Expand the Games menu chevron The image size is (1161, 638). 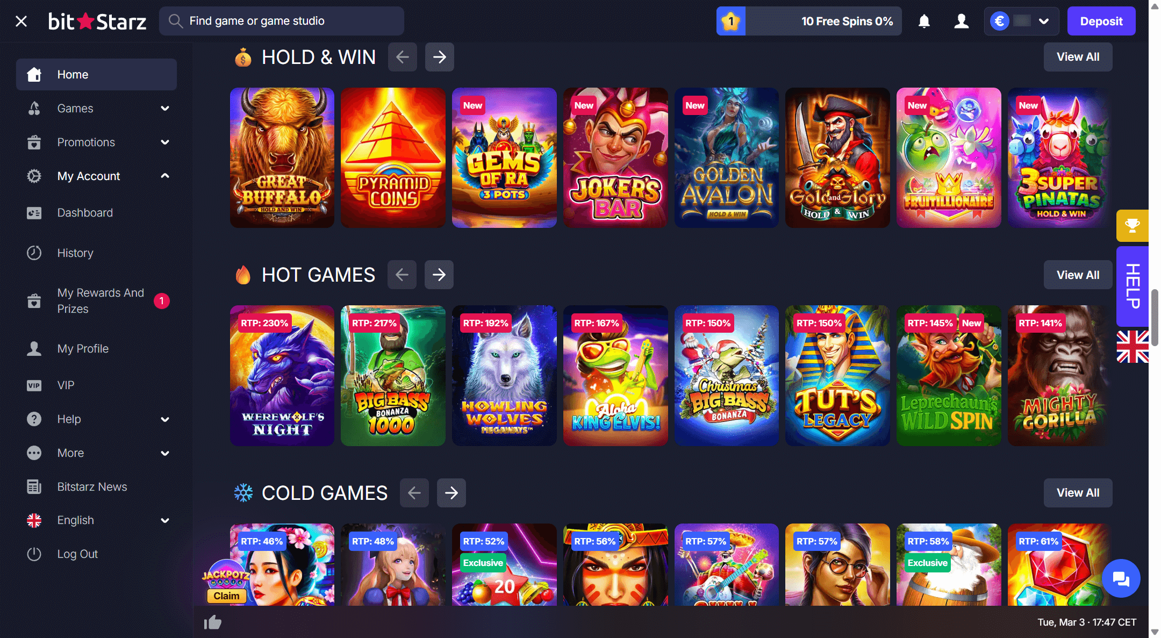pos(165,109)
